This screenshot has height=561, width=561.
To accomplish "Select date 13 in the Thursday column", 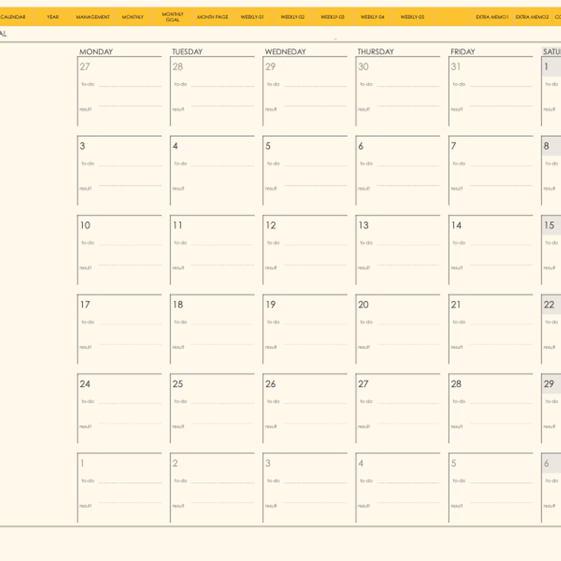I will click(x=363, y=226).
